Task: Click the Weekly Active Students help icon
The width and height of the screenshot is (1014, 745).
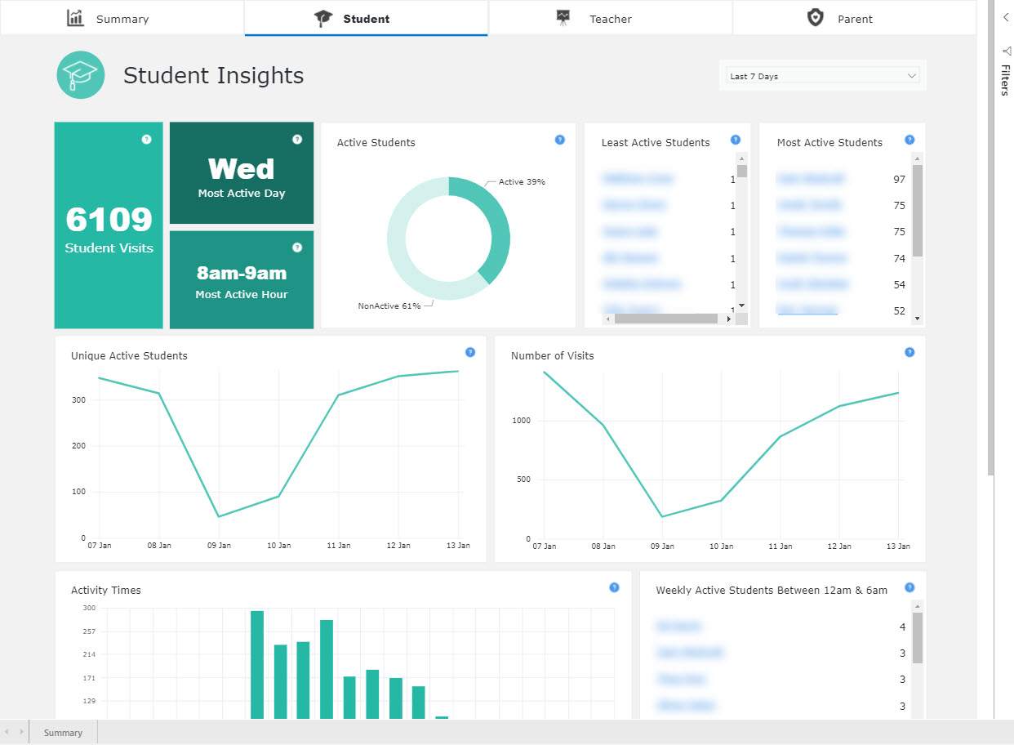Action: coord(909,586)
